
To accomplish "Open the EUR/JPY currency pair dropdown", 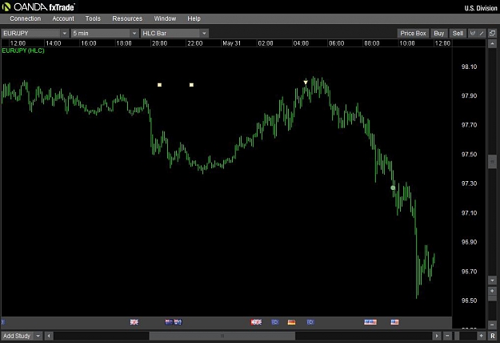I will [34, 33].
